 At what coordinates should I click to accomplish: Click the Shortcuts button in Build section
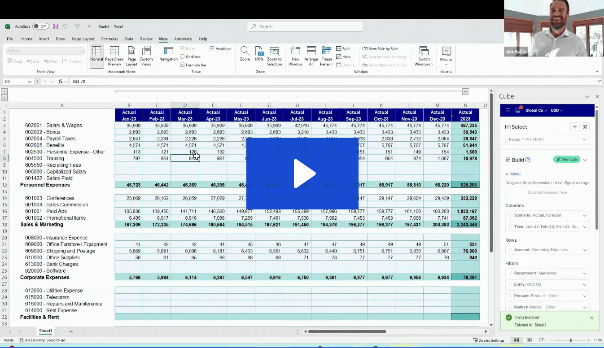click(566, 159)
